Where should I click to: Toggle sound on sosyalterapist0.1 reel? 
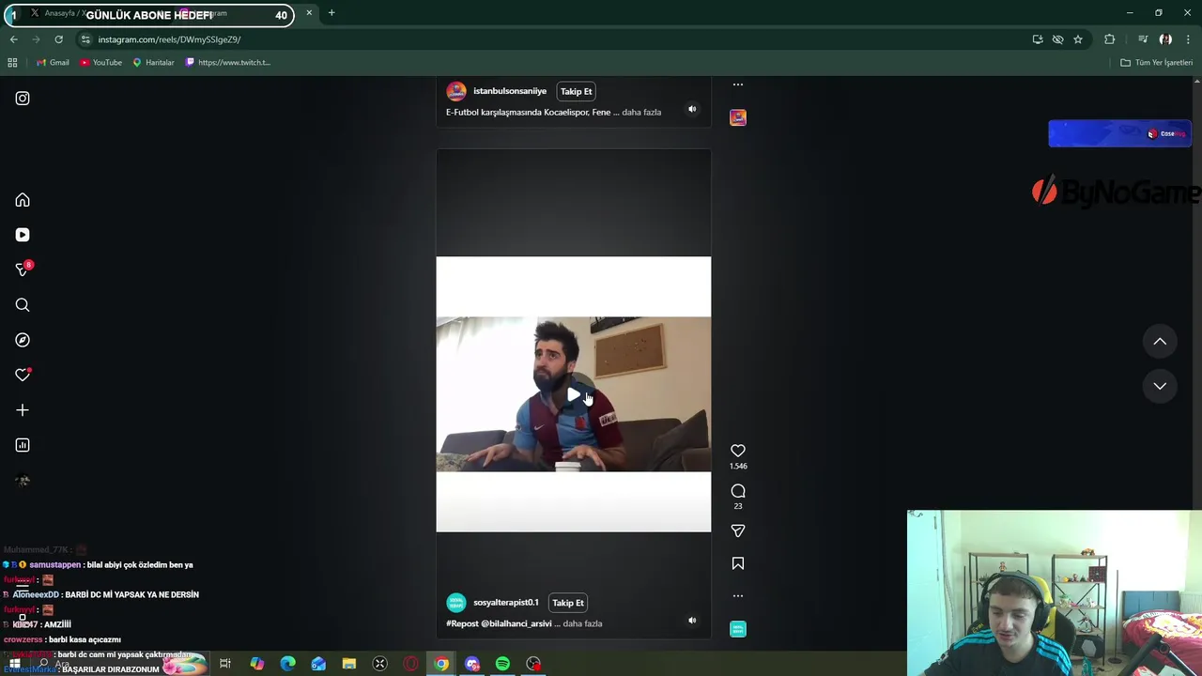coord(692,621)
